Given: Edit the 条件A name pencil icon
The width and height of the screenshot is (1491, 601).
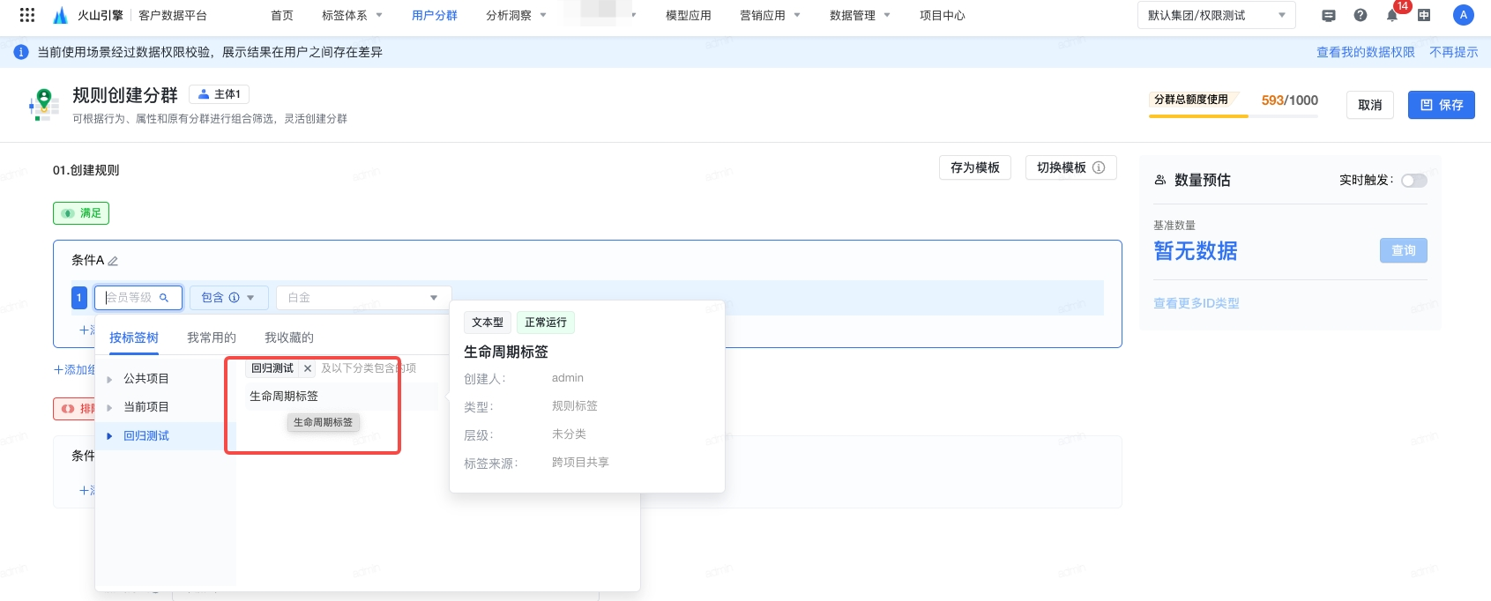Looking at the screenshot, I should point(113,261).
